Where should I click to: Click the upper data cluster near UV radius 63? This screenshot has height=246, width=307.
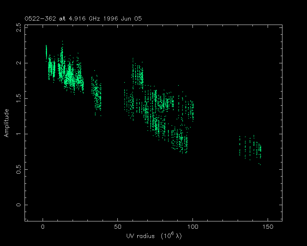[137, 75]
